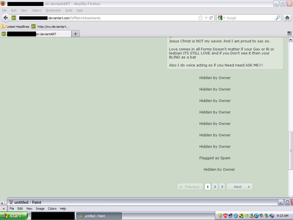Open Paint's Image menu
Image resolution: width=293 pixels, height=220 pixels.
point(40,209)
